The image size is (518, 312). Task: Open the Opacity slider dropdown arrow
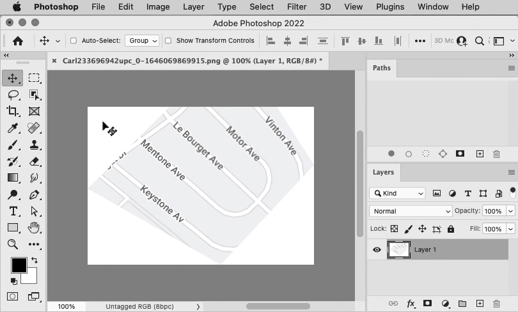coord(511,211)
